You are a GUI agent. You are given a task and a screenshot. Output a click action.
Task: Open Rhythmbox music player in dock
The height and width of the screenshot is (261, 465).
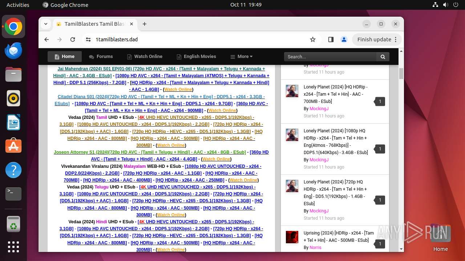13,98
